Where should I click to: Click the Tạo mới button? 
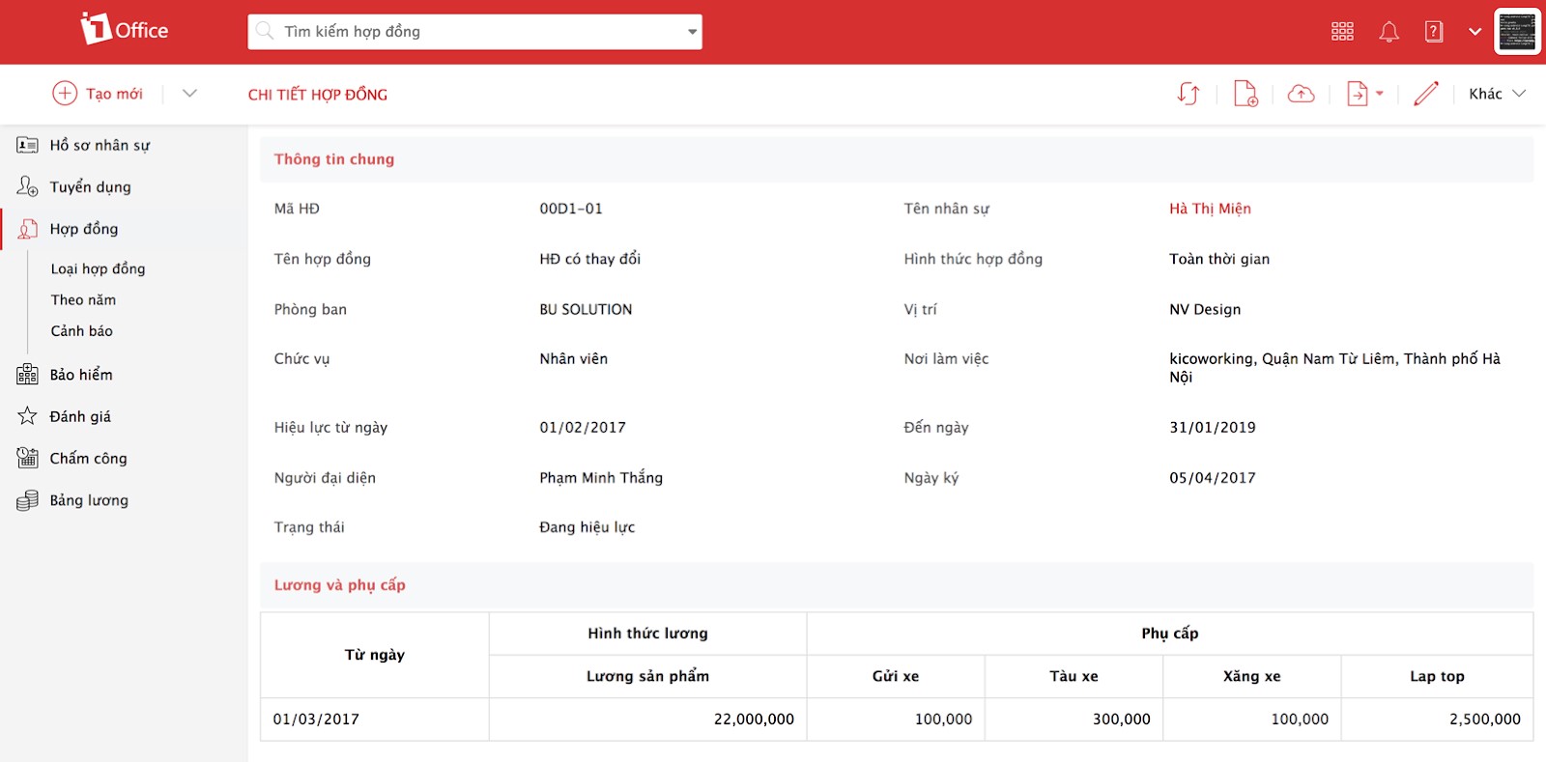[98, 94]
